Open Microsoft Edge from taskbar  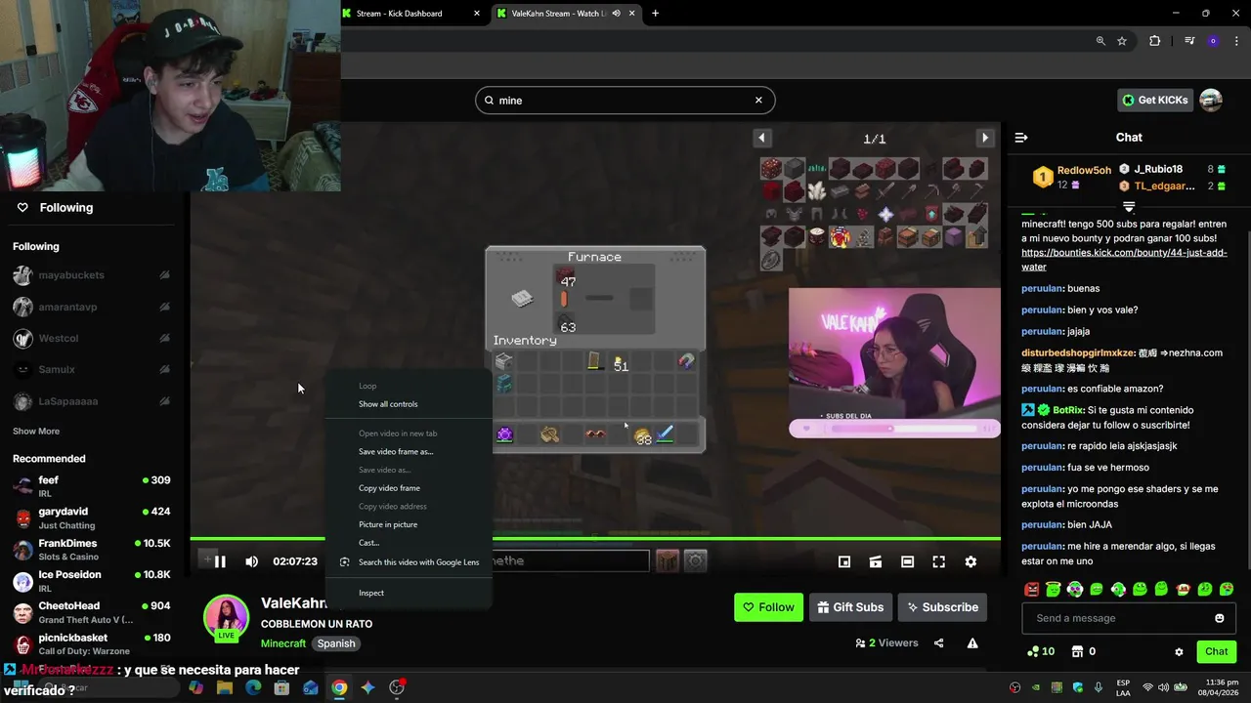click(x=253, y=687)
